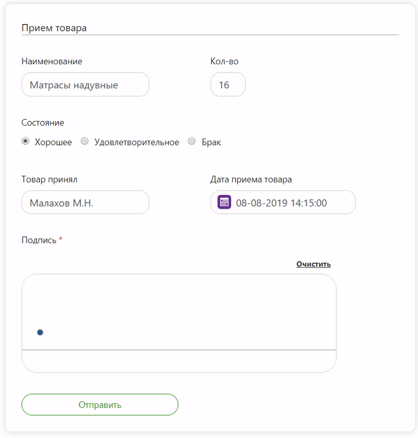Select the Удовлетворительное condition option
The image size is (418, 438).
[x=85, y=141]
